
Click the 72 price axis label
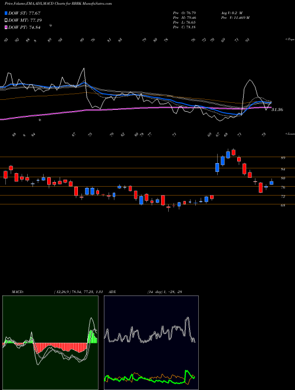click(x=283, y=197)
